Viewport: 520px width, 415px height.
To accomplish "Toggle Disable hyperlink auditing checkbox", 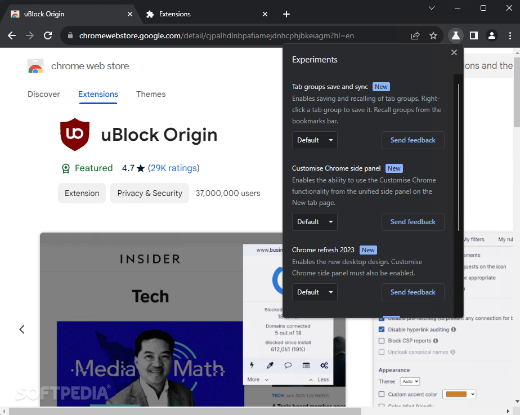I will [x=382, y=329].
